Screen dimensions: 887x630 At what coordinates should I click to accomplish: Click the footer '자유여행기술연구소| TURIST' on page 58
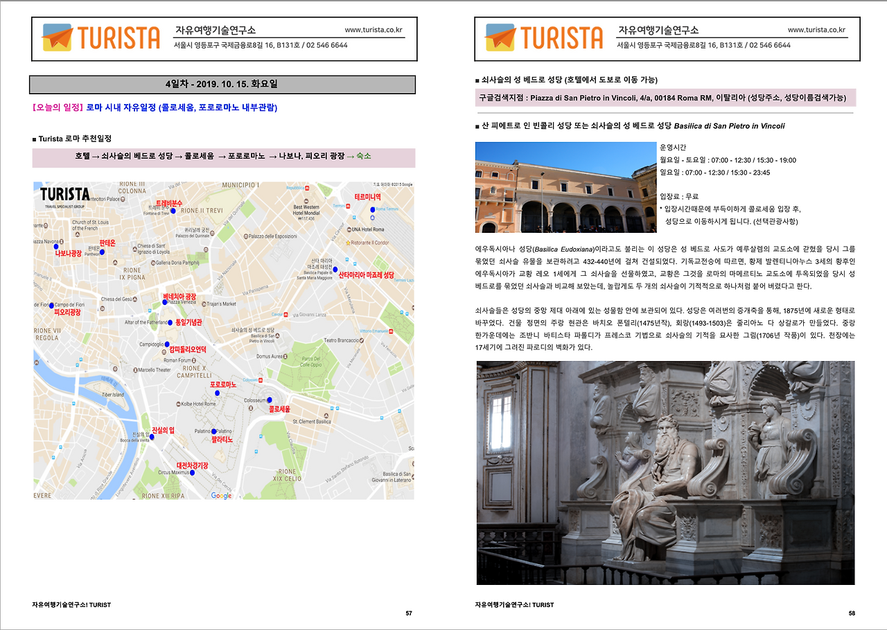[515, 605]
